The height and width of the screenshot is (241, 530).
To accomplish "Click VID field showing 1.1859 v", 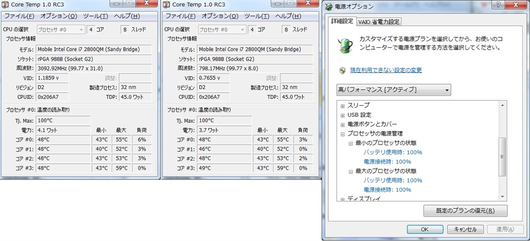I will (52, 78).
